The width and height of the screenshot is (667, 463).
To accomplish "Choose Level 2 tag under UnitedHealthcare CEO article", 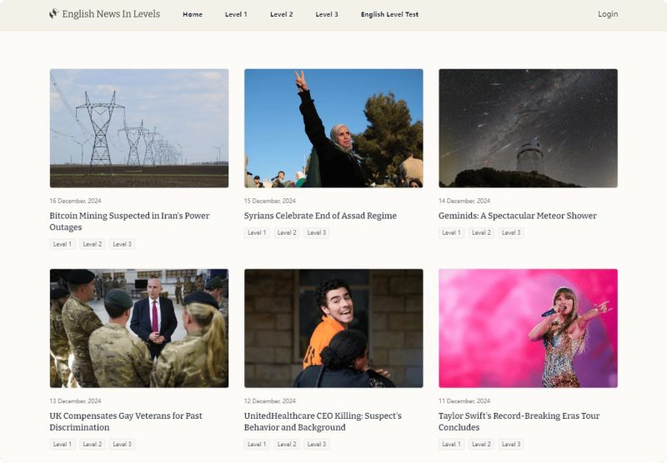I will click(x=287, y=445).
